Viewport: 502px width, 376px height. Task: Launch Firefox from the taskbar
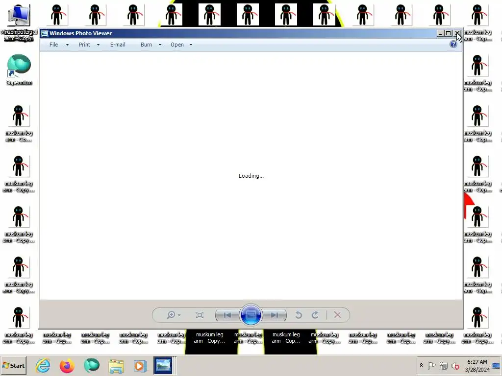[x=67, y=365]
